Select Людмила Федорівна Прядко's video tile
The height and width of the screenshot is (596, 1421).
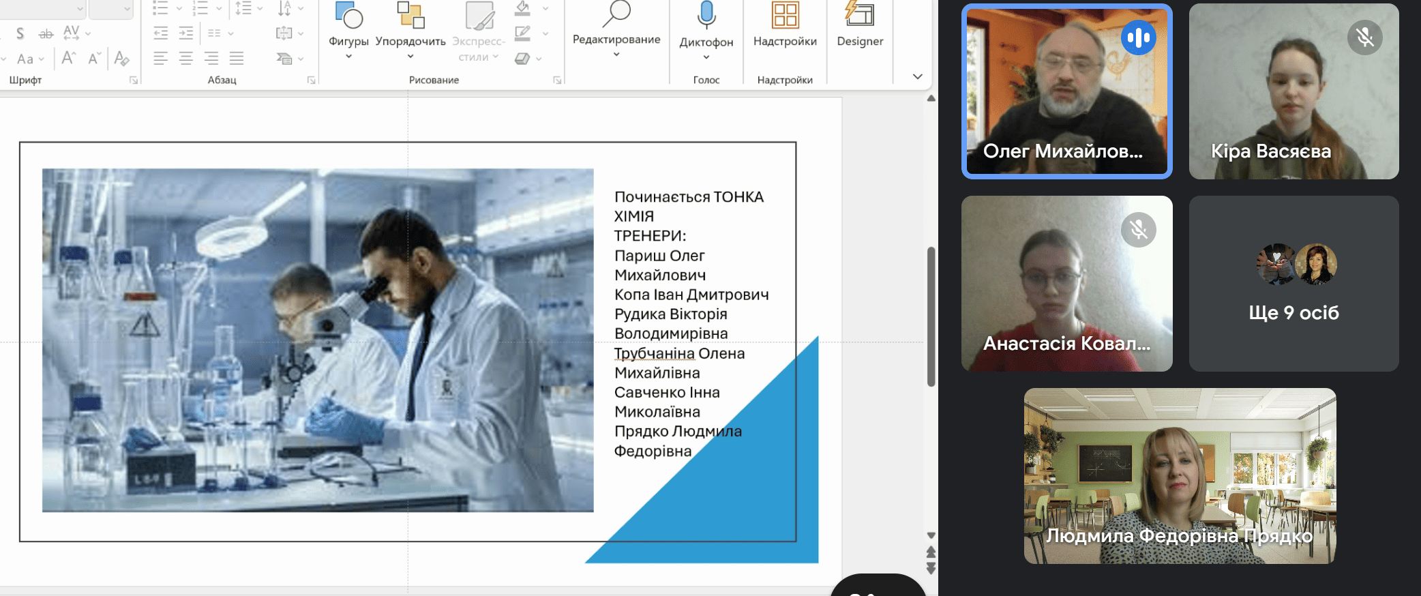tap(1180, 476)
